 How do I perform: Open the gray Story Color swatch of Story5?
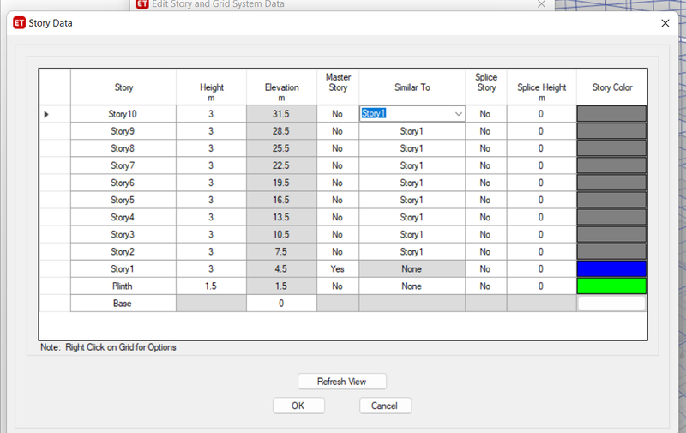pyautogui.click(x=611, y=200)
